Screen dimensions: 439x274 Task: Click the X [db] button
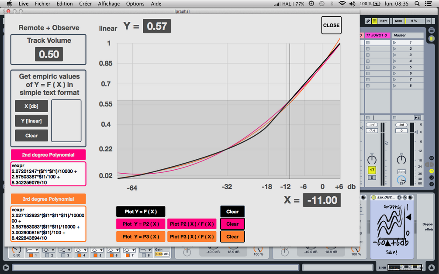(x=31, y=106)
